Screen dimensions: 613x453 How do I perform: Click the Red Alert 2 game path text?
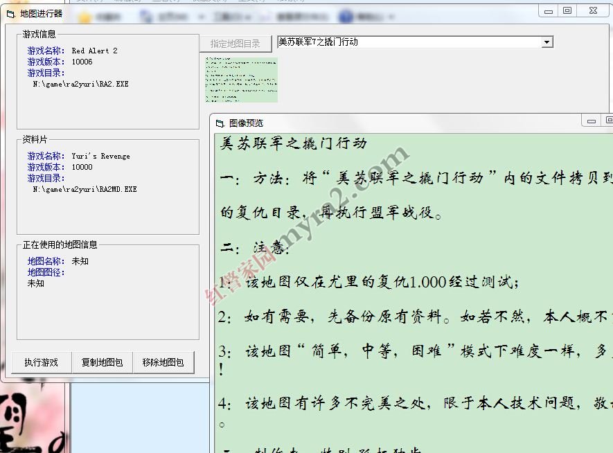tap(80, 84)
